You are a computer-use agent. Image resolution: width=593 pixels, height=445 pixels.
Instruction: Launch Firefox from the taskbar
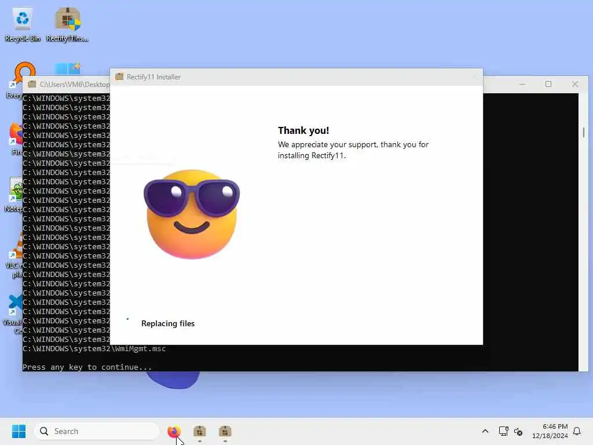tap(174, 431)
